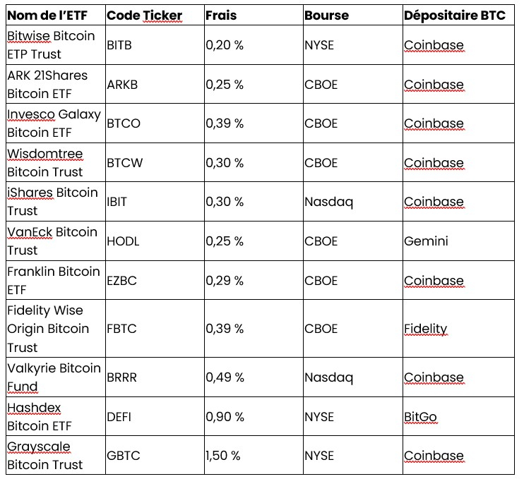Click the "Frais" column header
Screen dimensions: 524x479
point(221,15)
